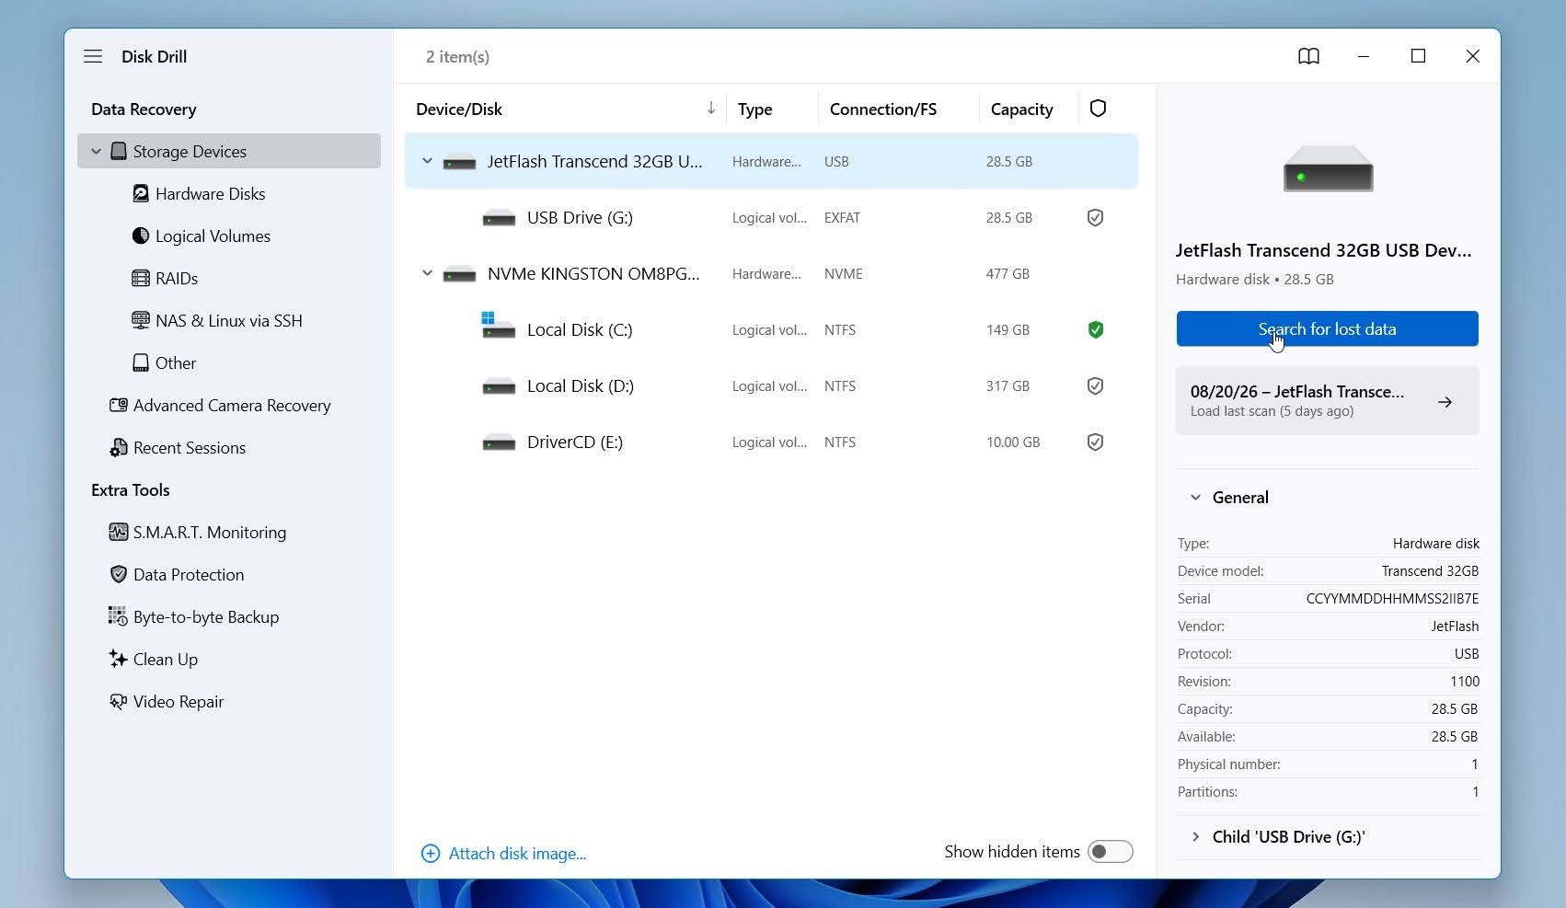This screenshot has height=908, width=1566.
Task: Click the large drive image in details panel
Action: coord(1328,168)
